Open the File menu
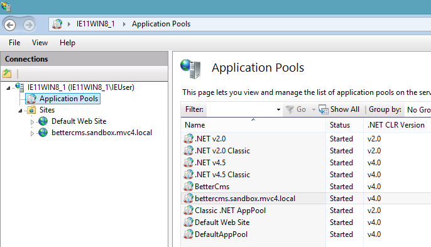Screen dimensions: 431x247 tap(14, 43)
